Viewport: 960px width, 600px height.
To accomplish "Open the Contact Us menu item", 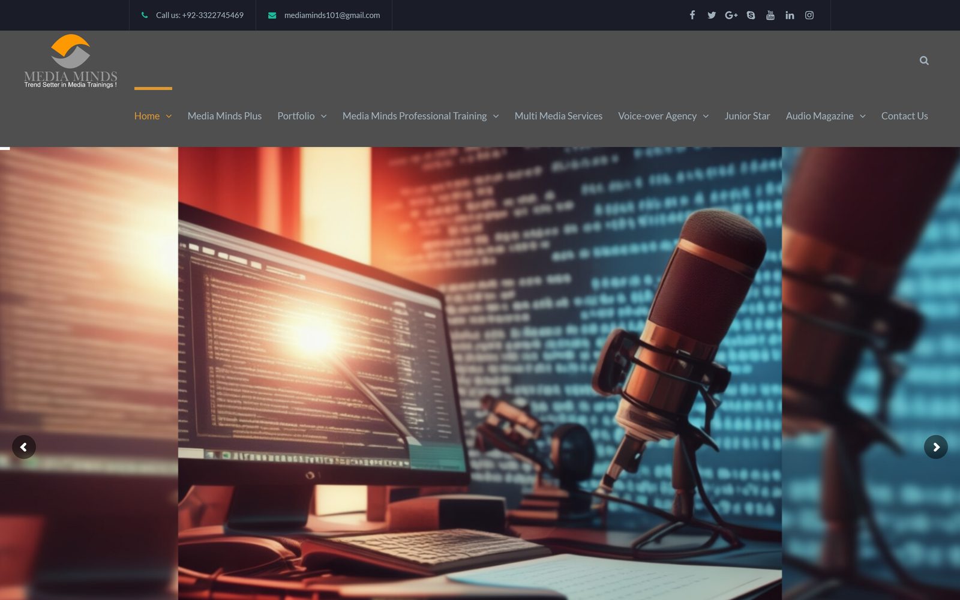I will [x=904, y=116].
